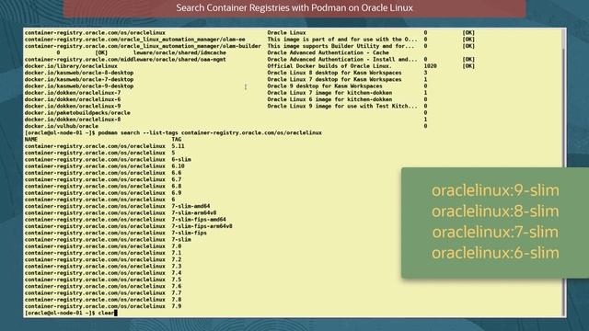The image size is (589, 331).
Task: Click description "Oracle Linux 6 image for kitchen-dokken"
Action: 329,99
